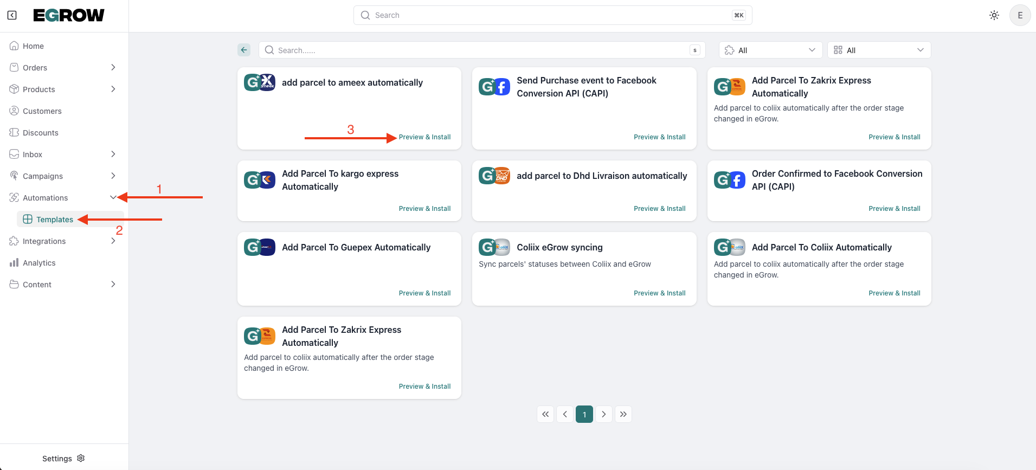This screenshot has width=1036, height=470.
Task: Preview & Install Coliix eGrow syncing
Action: coord(659,293)
